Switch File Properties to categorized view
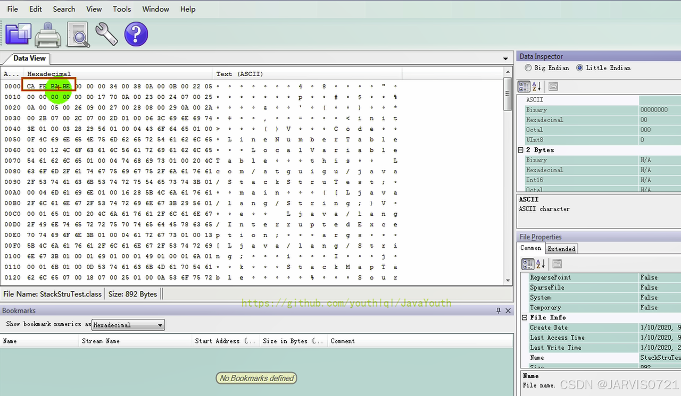Viewport: 681px width, 396px height. click(528, 264)
